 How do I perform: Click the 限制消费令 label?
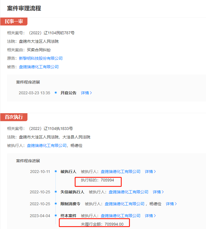tap(70, 204)
